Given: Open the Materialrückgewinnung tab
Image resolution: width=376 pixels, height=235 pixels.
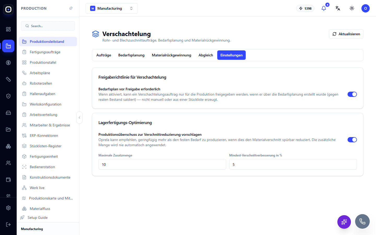Looking at the screenshot, I should [x=172, y=55].
